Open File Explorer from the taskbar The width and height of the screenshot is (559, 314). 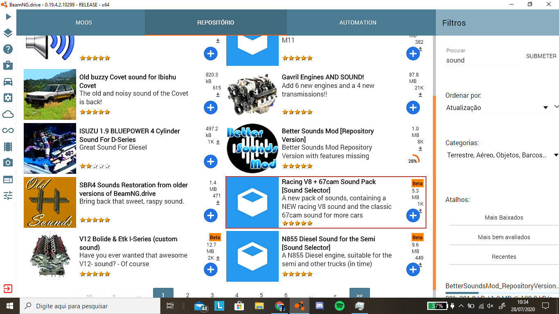coord(259,306)
